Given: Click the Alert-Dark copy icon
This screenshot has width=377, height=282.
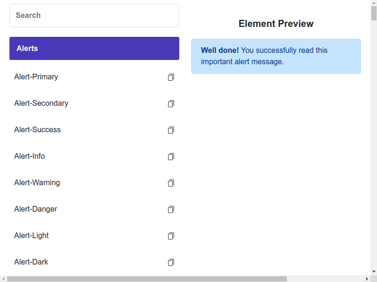Looking at the screenshot, I should click(x=171, y=262).
